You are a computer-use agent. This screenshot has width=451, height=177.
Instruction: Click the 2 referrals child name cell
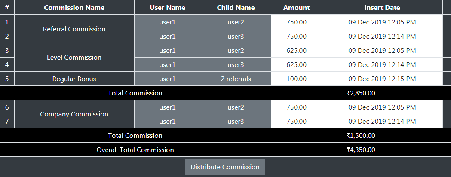click(x=236, y=79)
